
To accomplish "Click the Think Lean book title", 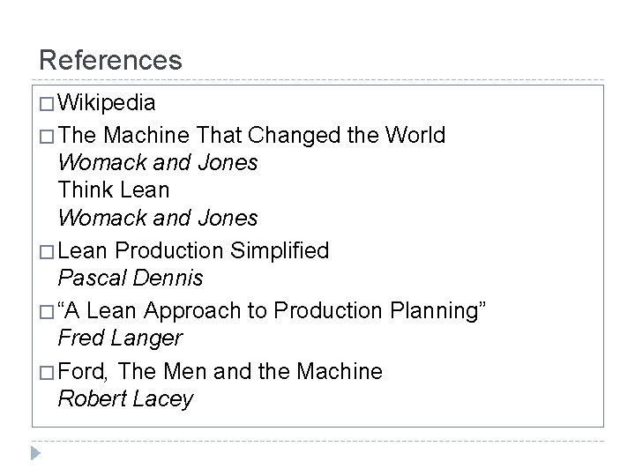I will pos(114,190).
